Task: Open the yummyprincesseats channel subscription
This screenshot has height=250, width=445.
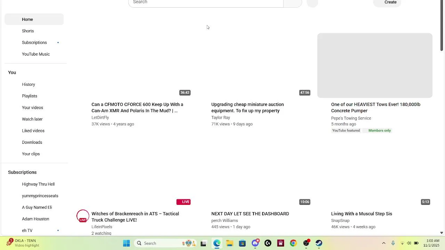Action: point(34,196)
